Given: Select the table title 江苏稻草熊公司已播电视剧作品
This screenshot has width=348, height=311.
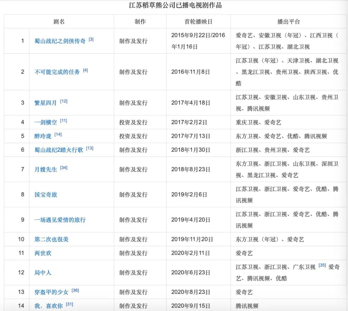Looking at the screenshot, I should [x=175, y=5].
